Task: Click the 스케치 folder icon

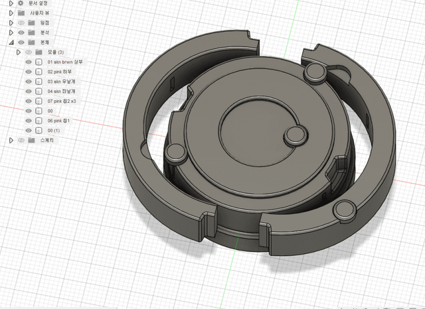Action: (31, 140)
